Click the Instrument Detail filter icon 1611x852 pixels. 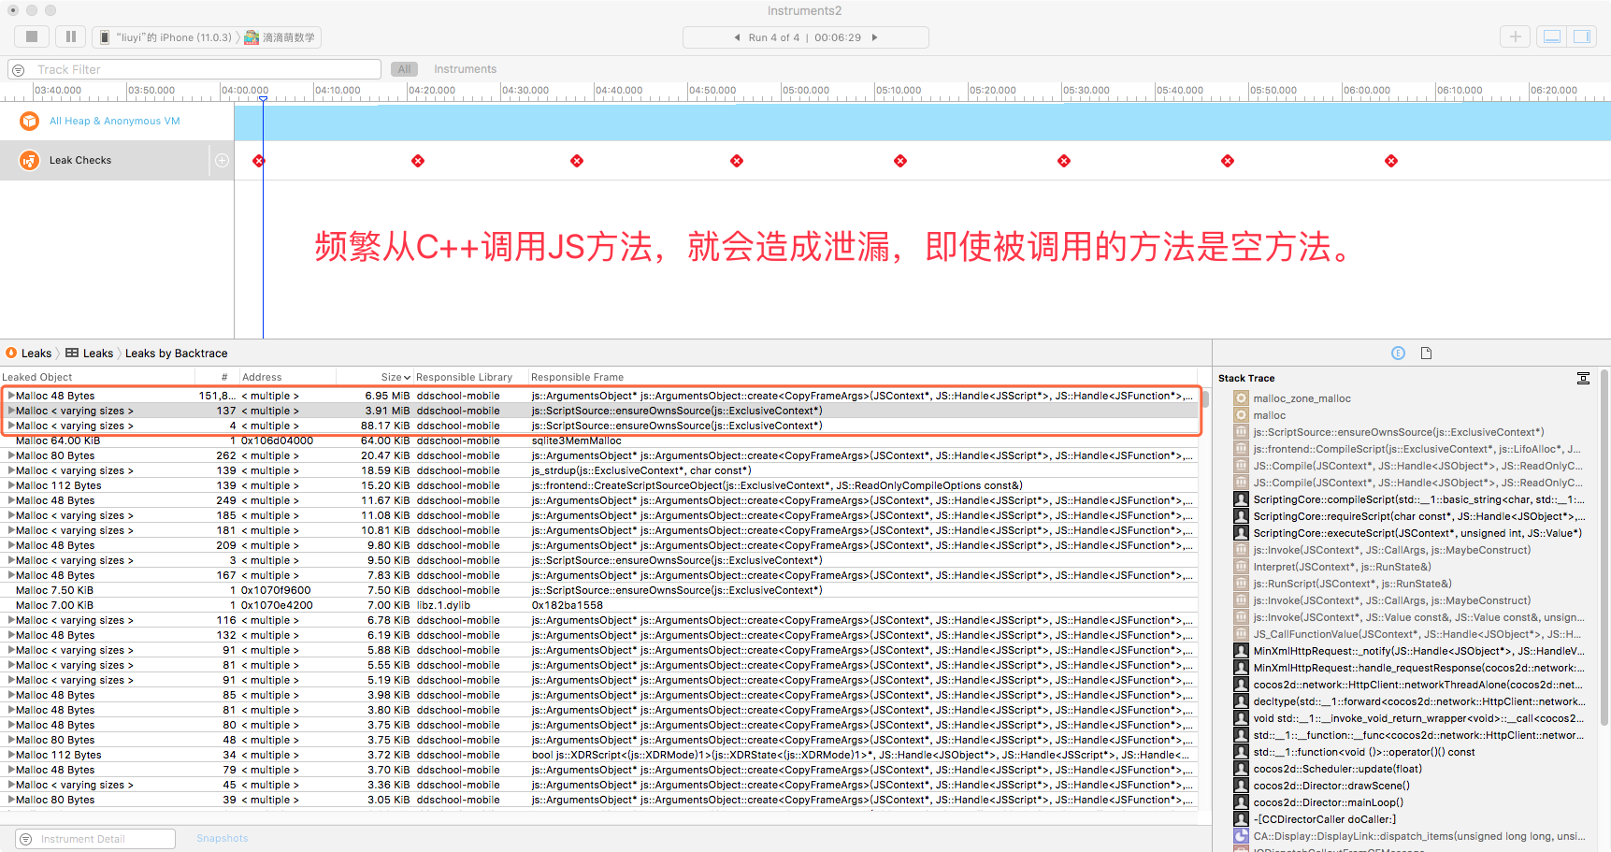[26, 839]
